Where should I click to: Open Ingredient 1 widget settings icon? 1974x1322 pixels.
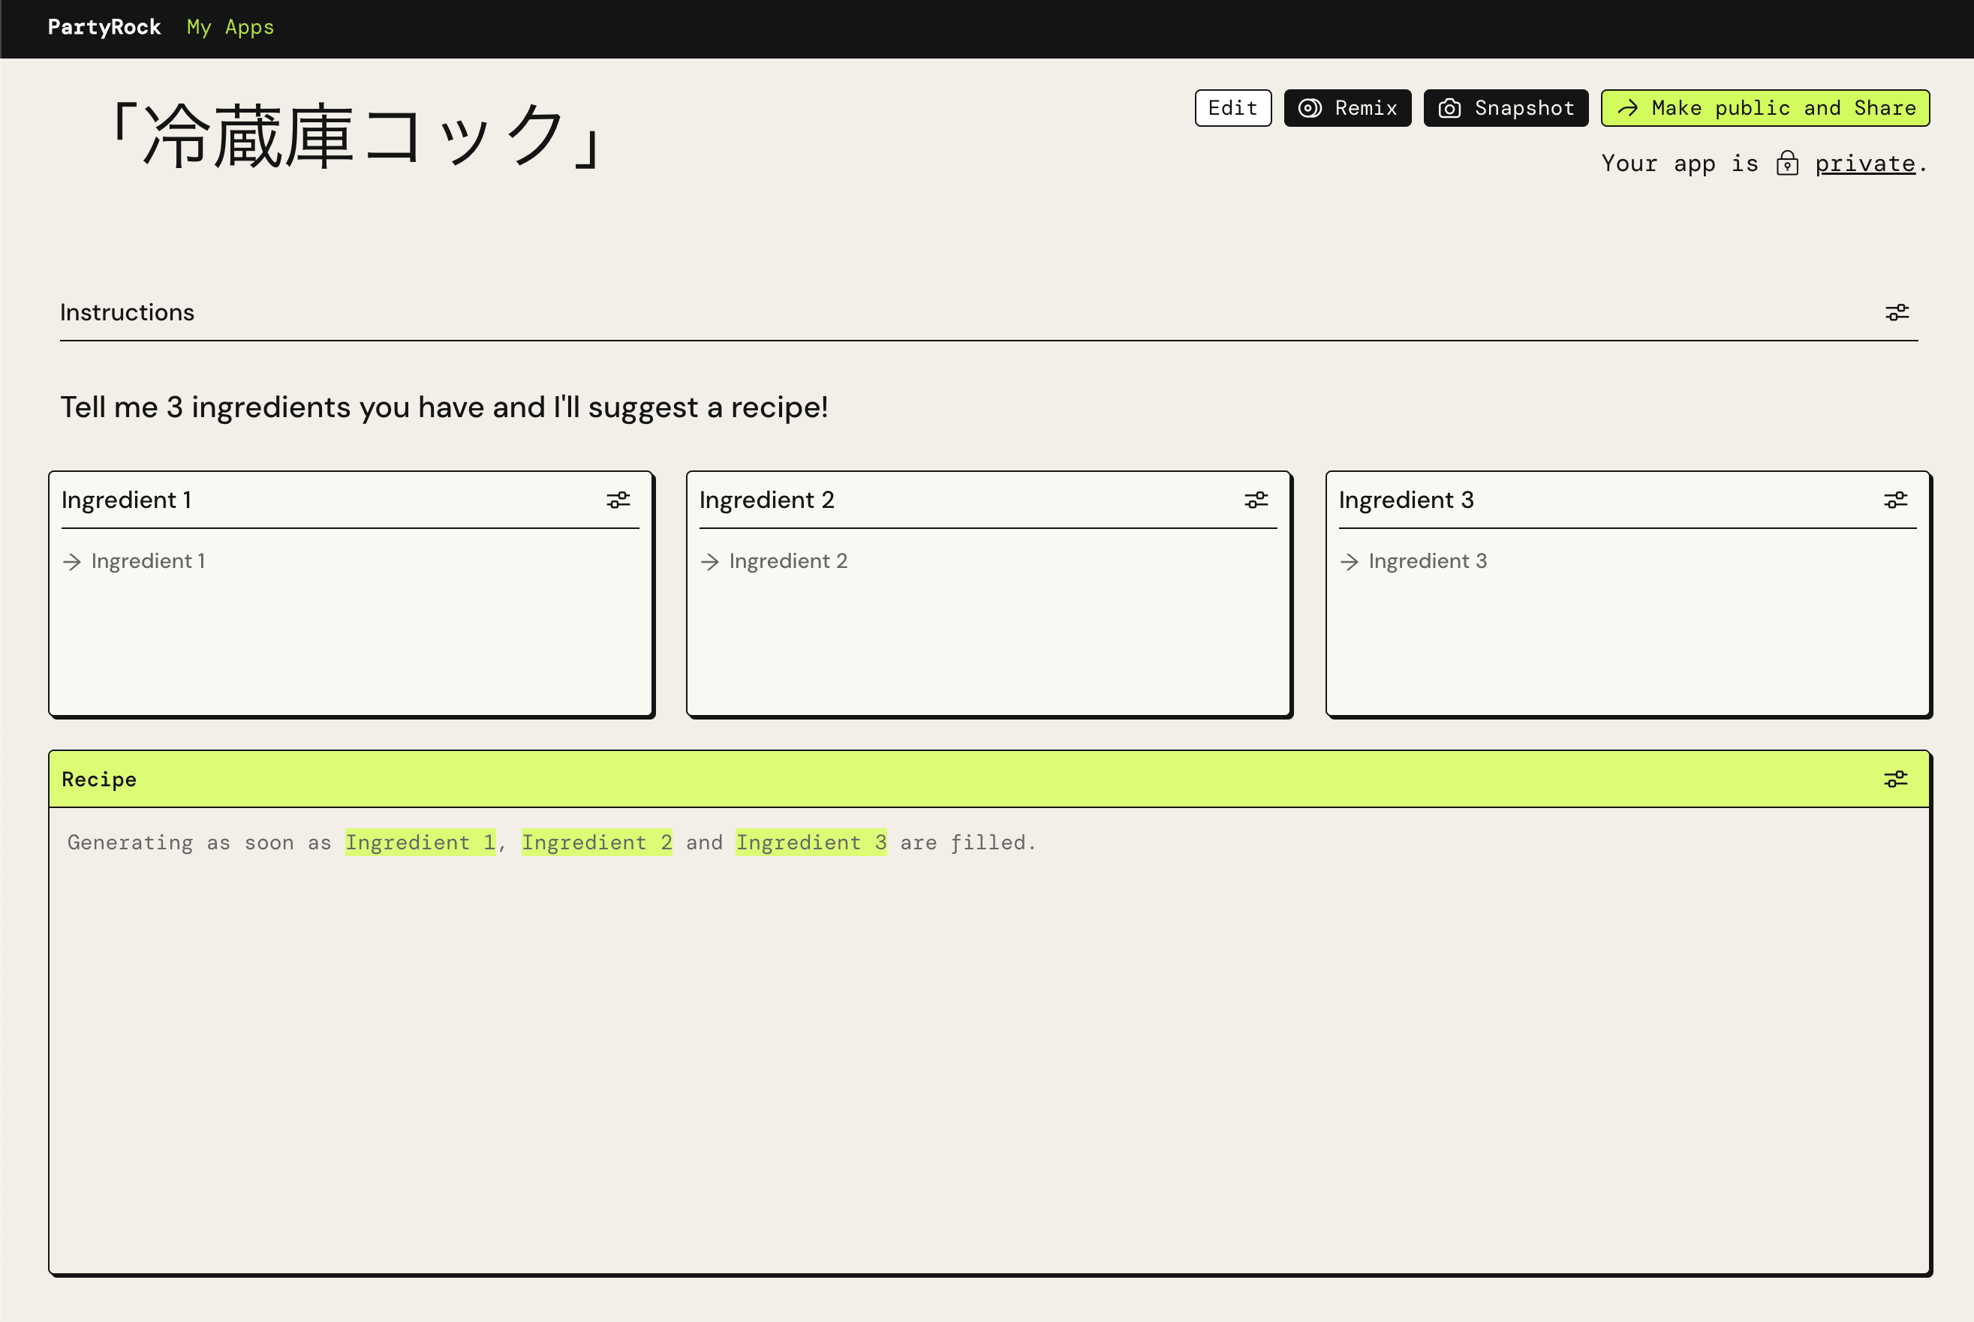[618, 500]
